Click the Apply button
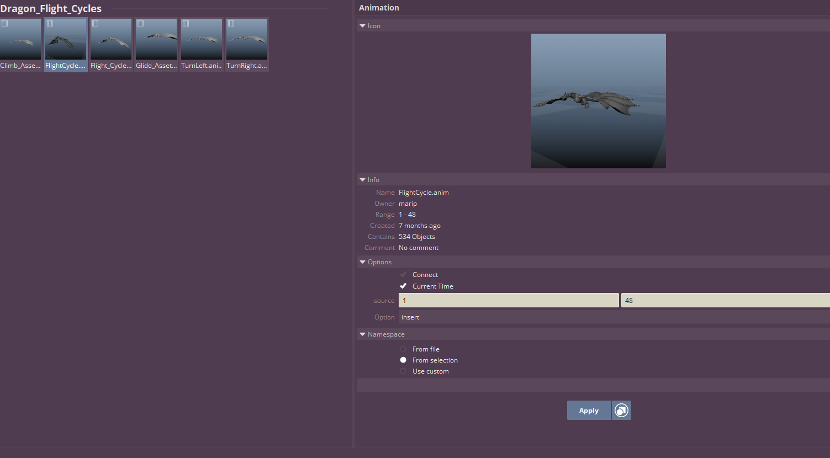The width and height of the screenshot is (830, 458). click(x=589, y=411)
